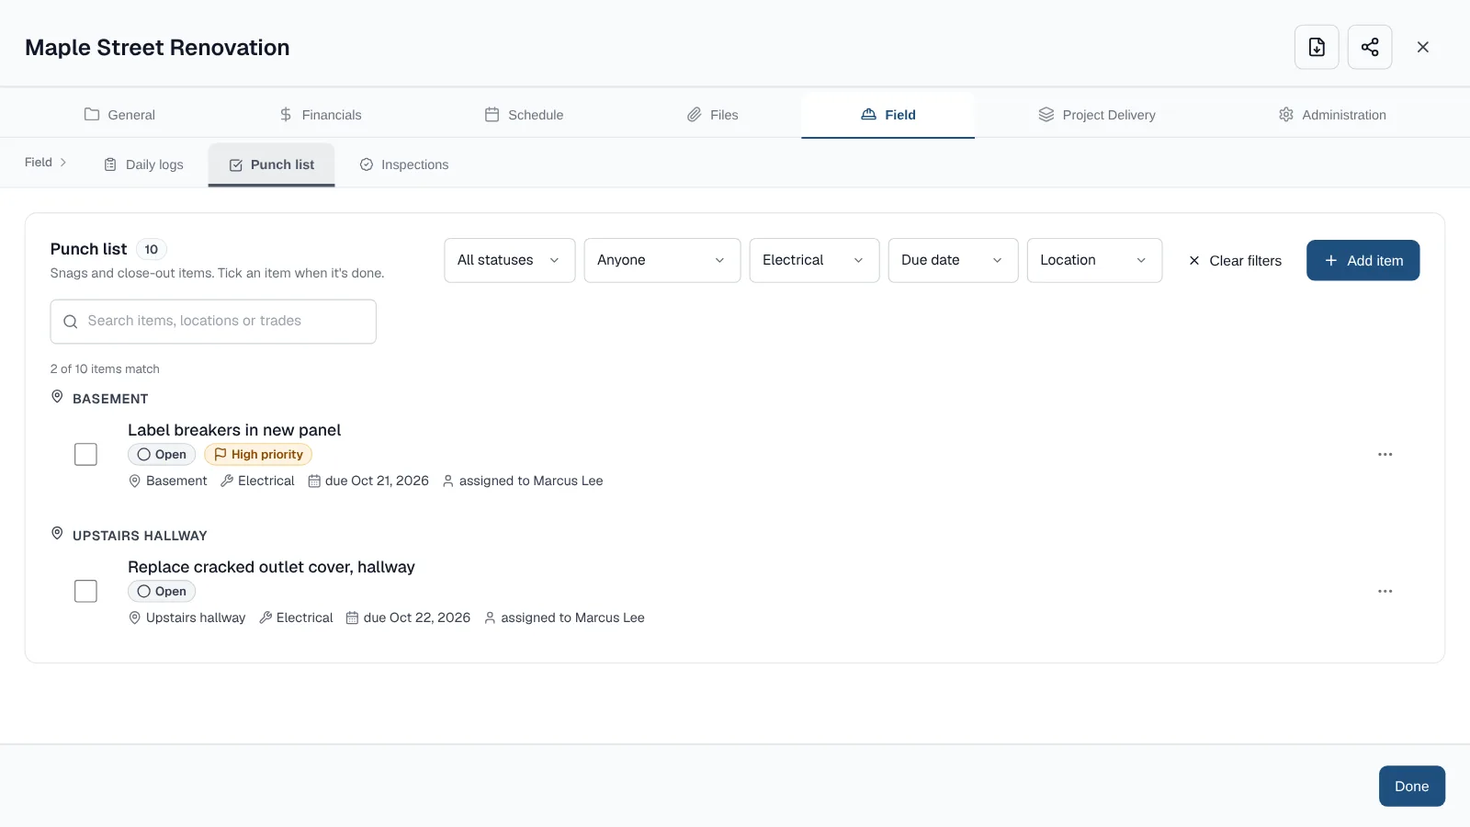Click the Done button
Image resolution: width=1470 pixels, height=827 pixels.
click(x=1412, y=787)
